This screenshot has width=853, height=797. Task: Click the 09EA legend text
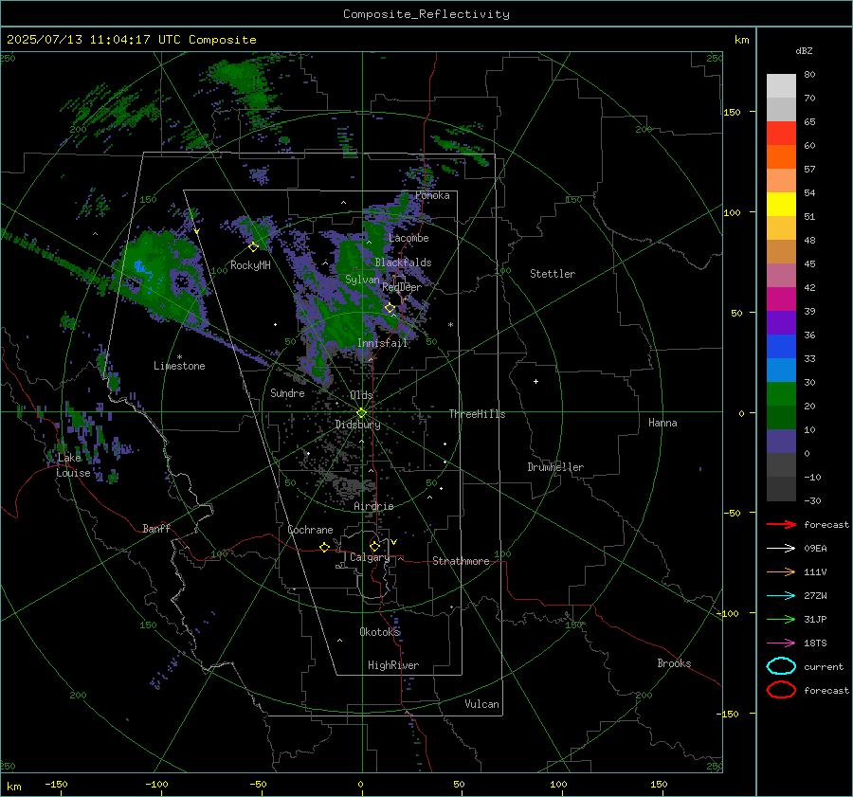pyautogui.click(x=815, y=549)
